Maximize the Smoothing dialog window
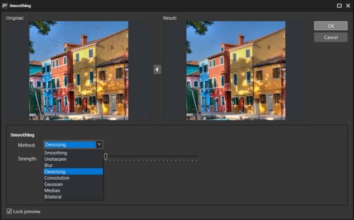 click(339, 6)
